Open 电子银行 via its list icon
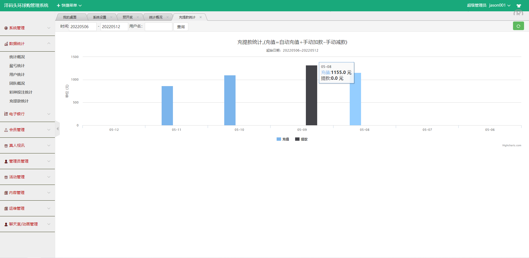 [6, 114]
